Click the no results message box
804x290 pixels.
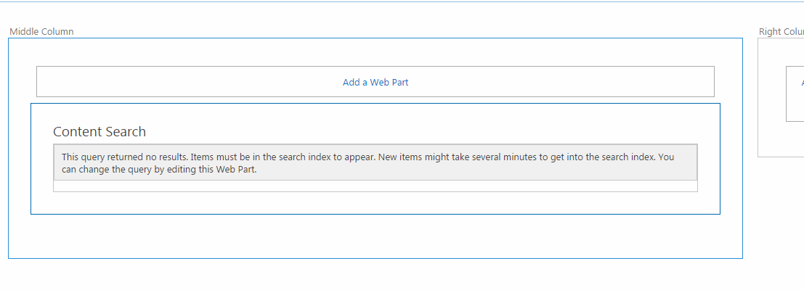coord(375,162)
